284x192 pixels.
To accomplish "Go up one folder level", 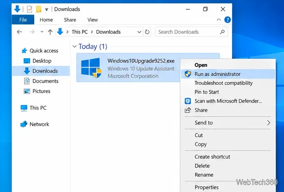I will pyautogui.click(x=50, y=32).
